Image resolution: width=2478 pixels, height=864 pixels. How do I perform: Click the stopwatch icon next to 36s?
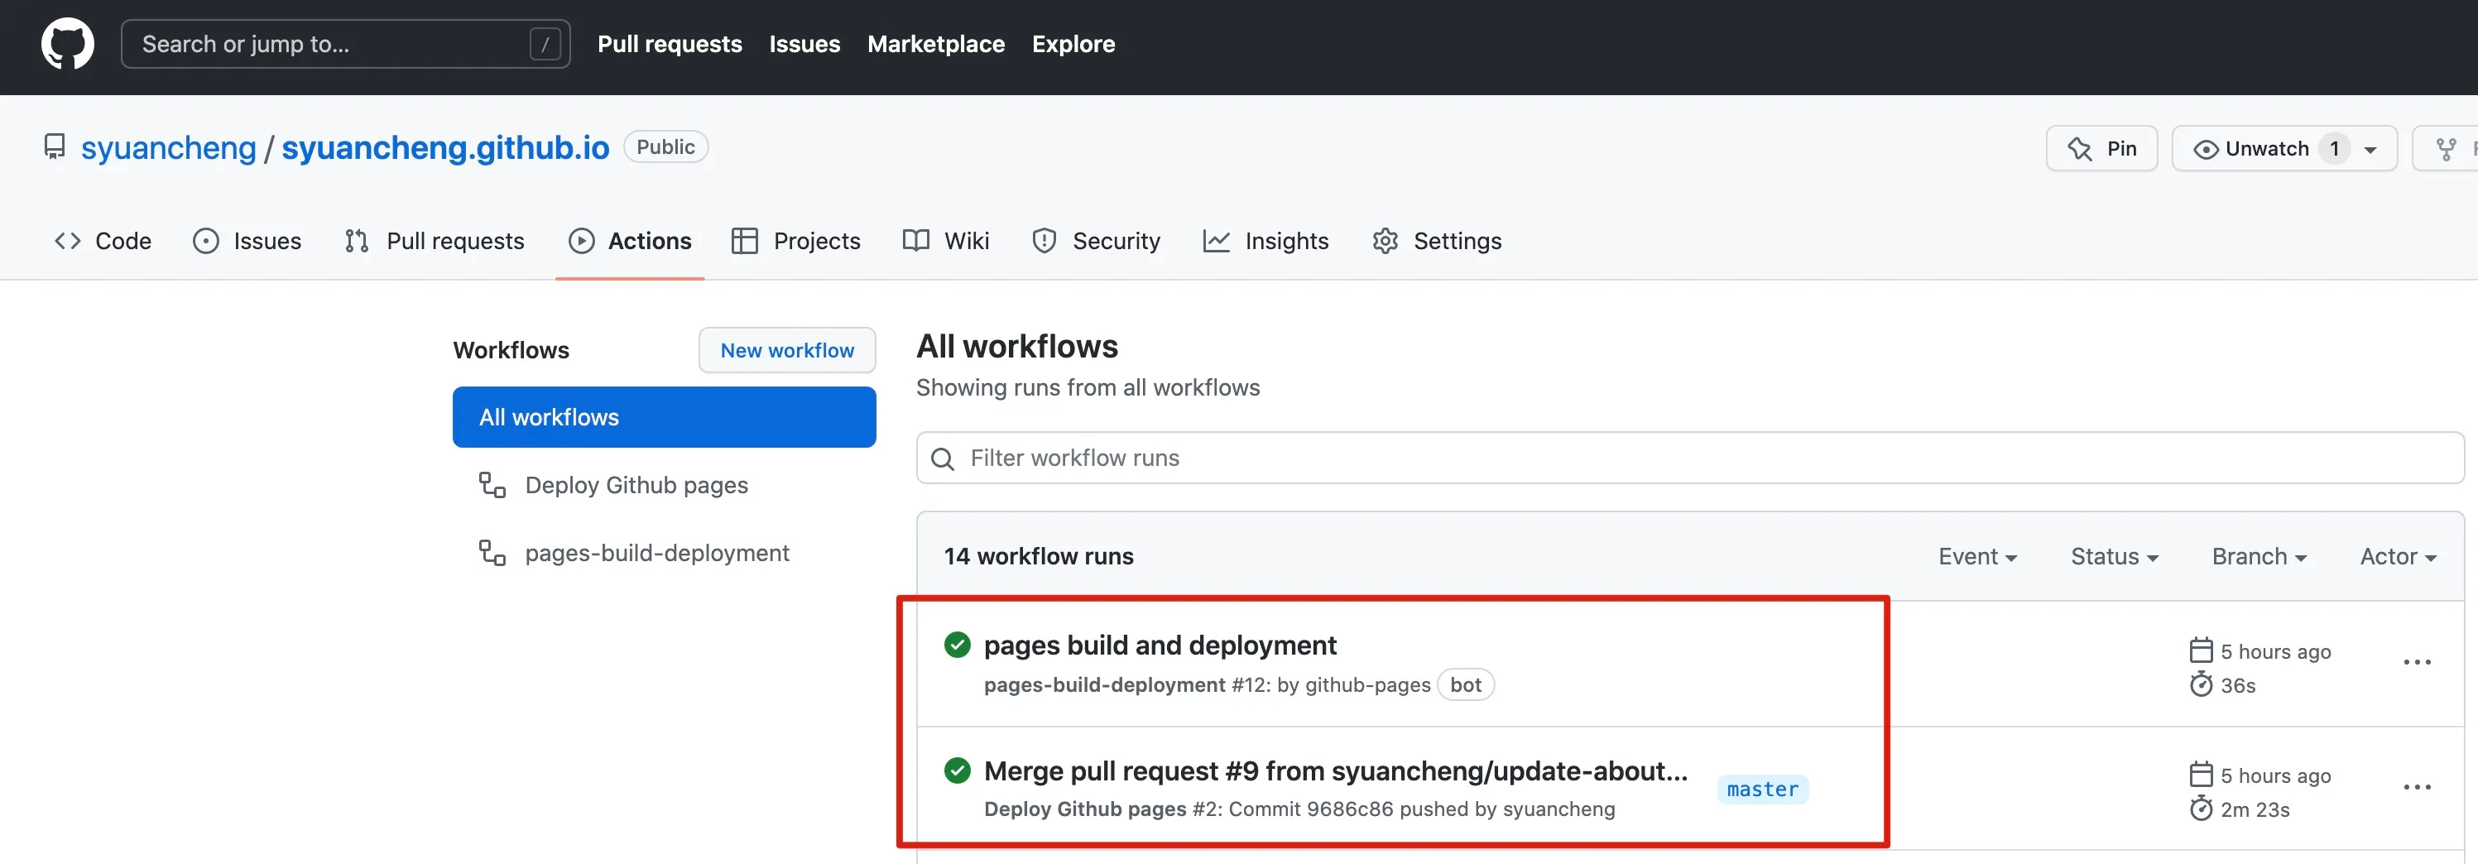[2201, 685]
